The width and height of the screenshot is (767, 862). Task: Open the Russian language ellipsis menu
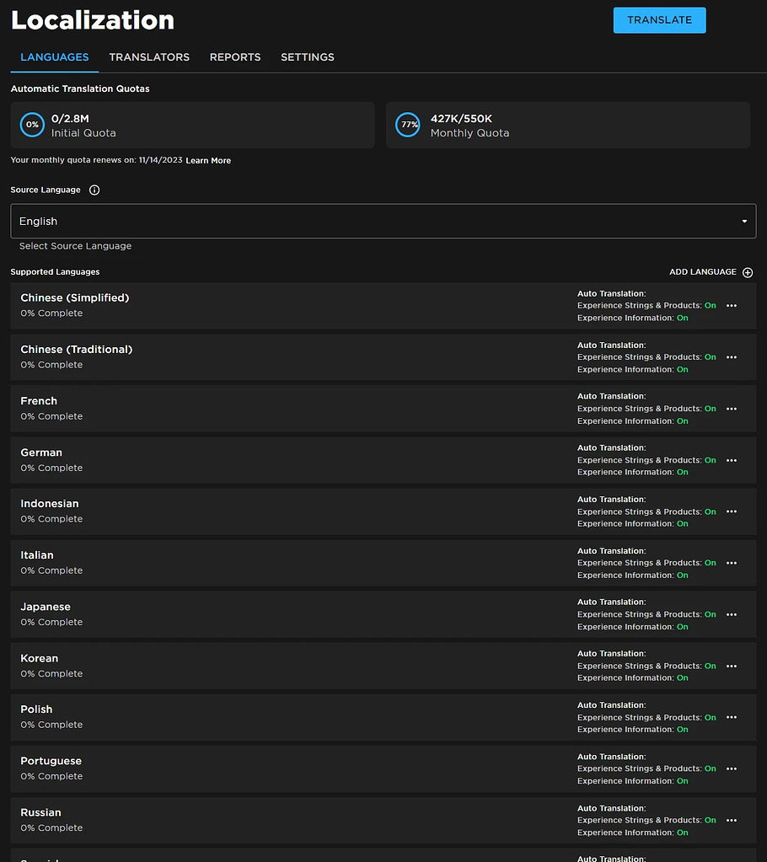pyautogui.click(x=732, y=820)
